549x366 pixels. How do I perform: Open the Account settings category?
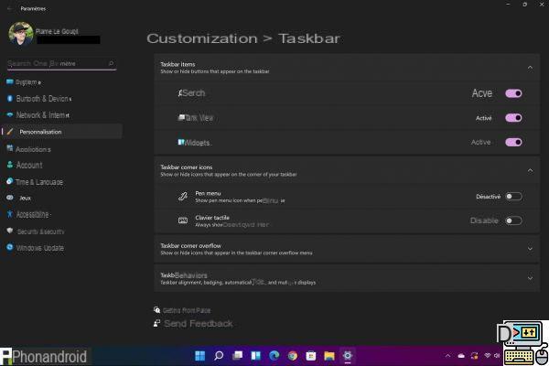(x=61, y=165)
